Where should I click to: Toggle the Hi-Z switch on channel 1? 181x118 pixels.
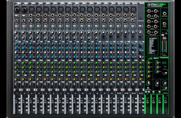pyautogui.click(x=16, y=15)
